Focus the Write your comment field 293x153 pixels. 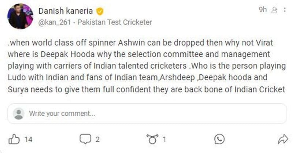click(146, 113)
